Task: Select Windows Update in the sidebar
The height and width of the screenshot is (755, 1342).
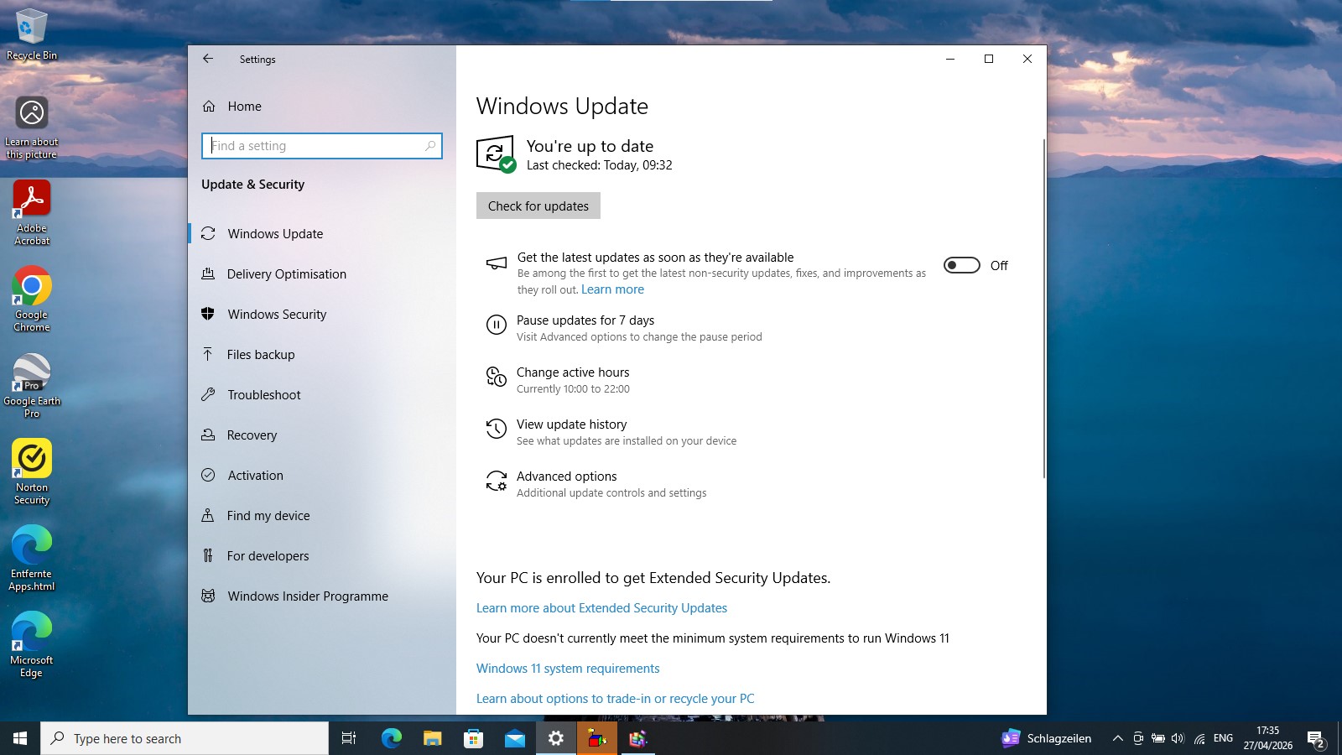Action: pos(322,234)
